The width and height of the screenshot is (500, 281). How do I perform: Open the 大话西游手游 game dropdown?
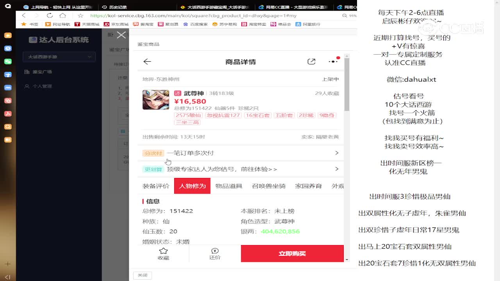coord(59,57)
